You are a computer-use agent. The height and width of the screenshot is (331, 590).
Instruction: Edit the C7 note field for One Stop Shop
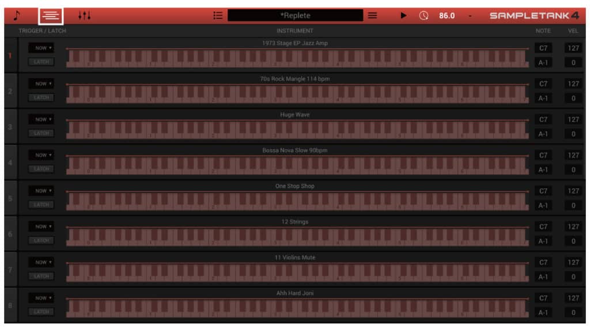point(542,190)
